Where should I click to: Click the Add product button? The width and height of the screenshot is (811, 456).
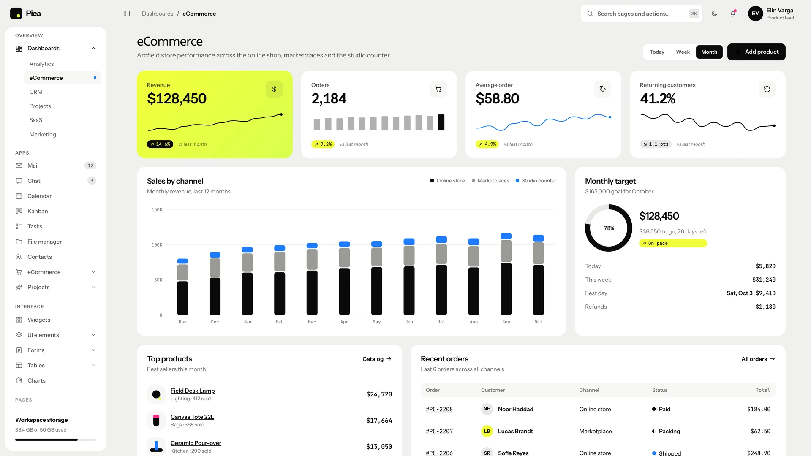click(756, 52)
